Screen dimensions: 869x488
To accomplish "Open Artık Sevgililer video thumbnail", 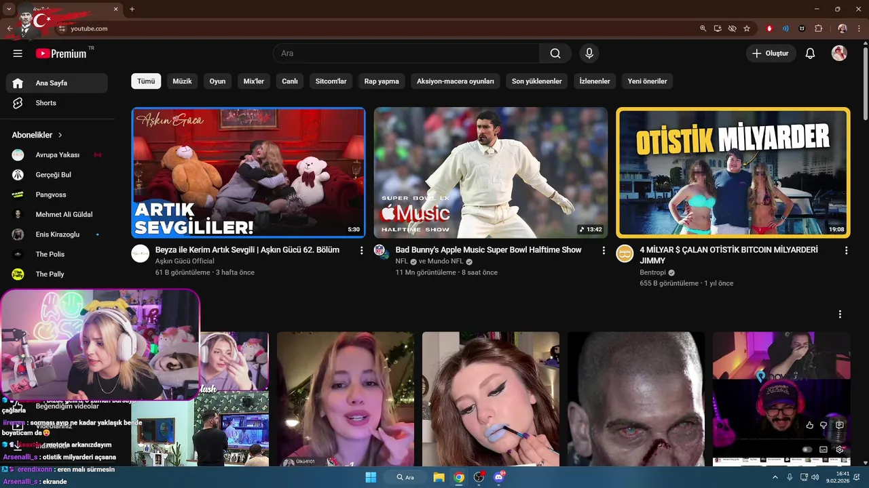I will (248, 173).
